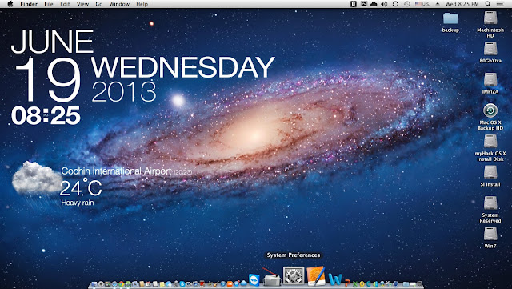Click the eject icon in menu bar

[x=438, y=4]
